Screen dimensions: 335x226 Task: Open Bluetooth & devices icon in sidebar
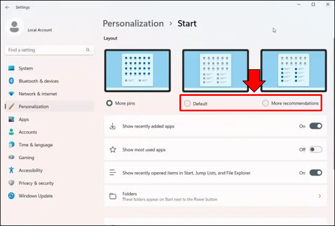coord(11,81)
